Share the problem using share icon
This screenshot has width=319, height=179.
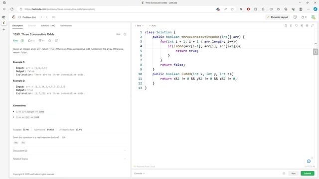coord(56,41)
